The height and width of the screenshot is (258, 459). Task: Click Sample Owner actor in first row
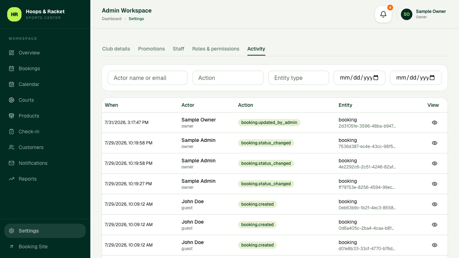199,120
